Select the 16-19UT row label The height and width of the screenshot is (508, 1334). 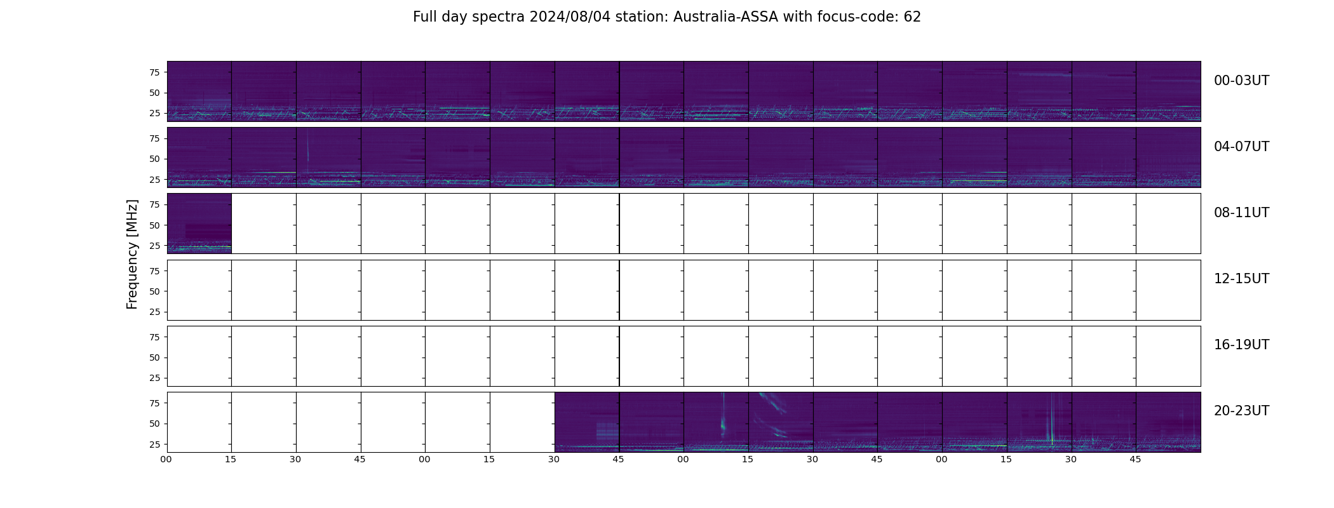click(1241, 345)
